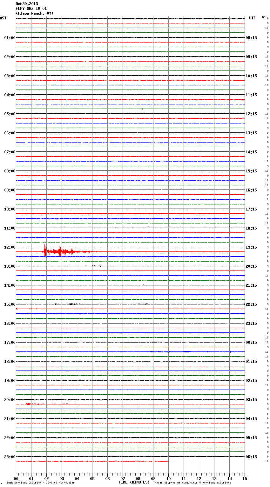This screenshot has width=270, height=487.
Task: Select the 04:00 MST time label
Action: point(10,95)
